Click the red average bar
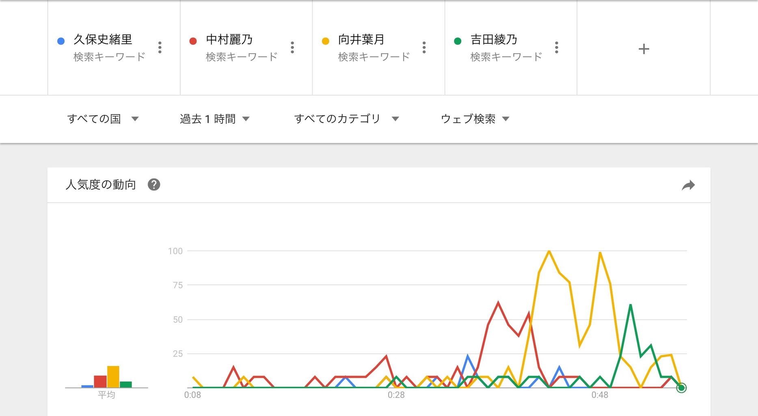This screenshot has width=758, height=416. pos(100,381)
